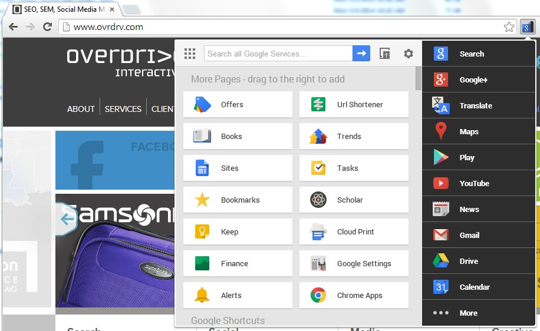Screen dimensions: 540x331
Task: Expand the More entry in sidebar
Action: click(478, 313)
